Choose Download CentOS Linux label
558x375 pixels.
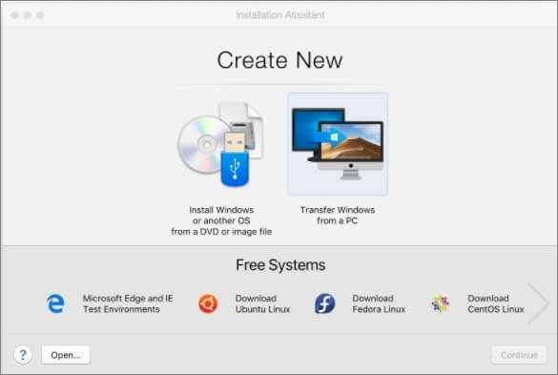[496, 303]
